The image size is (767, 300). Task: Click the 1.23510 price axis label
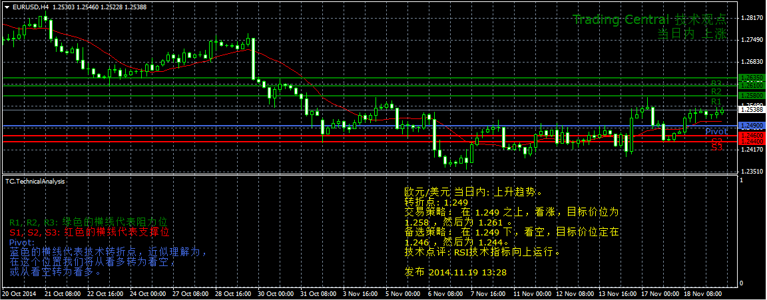(x=753, y=172)
